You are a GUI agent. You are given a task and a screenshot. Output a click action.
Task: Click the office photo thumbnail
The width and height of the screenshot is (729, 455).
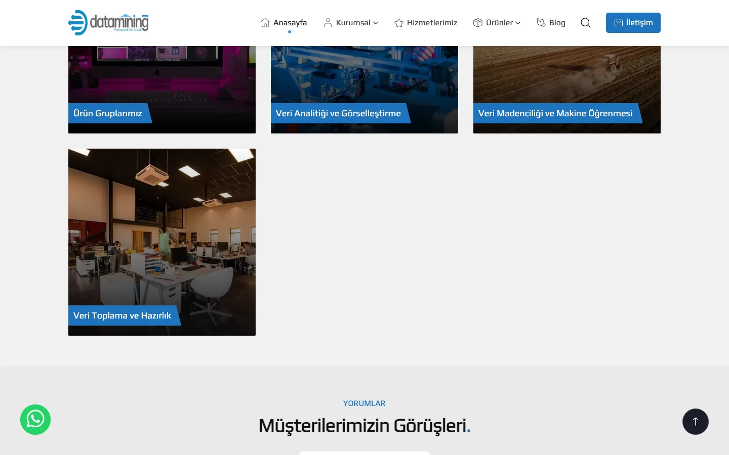pos(162,242)
